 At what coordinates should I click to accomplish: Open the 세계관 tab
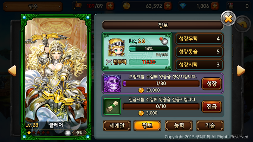coord(117,125)
